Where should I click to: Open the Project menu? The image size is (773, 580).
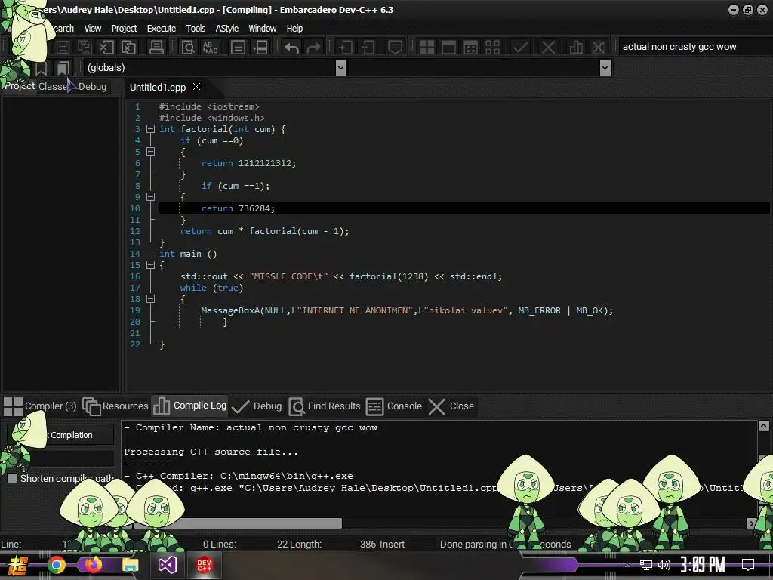(124, 29)
